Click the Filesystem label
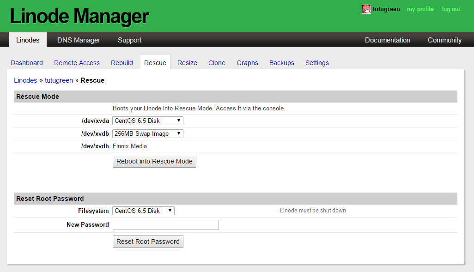Viewport: 474px width, 272px height. click(x=93, y=211)
